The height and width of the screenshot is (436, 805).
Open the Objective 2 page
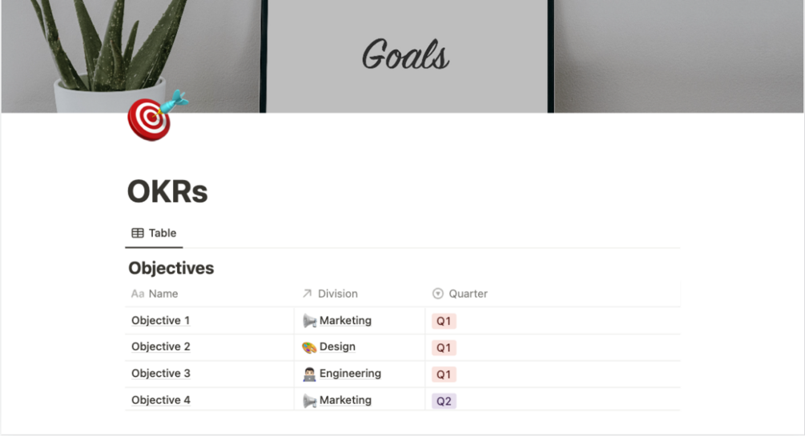point(161,347)
